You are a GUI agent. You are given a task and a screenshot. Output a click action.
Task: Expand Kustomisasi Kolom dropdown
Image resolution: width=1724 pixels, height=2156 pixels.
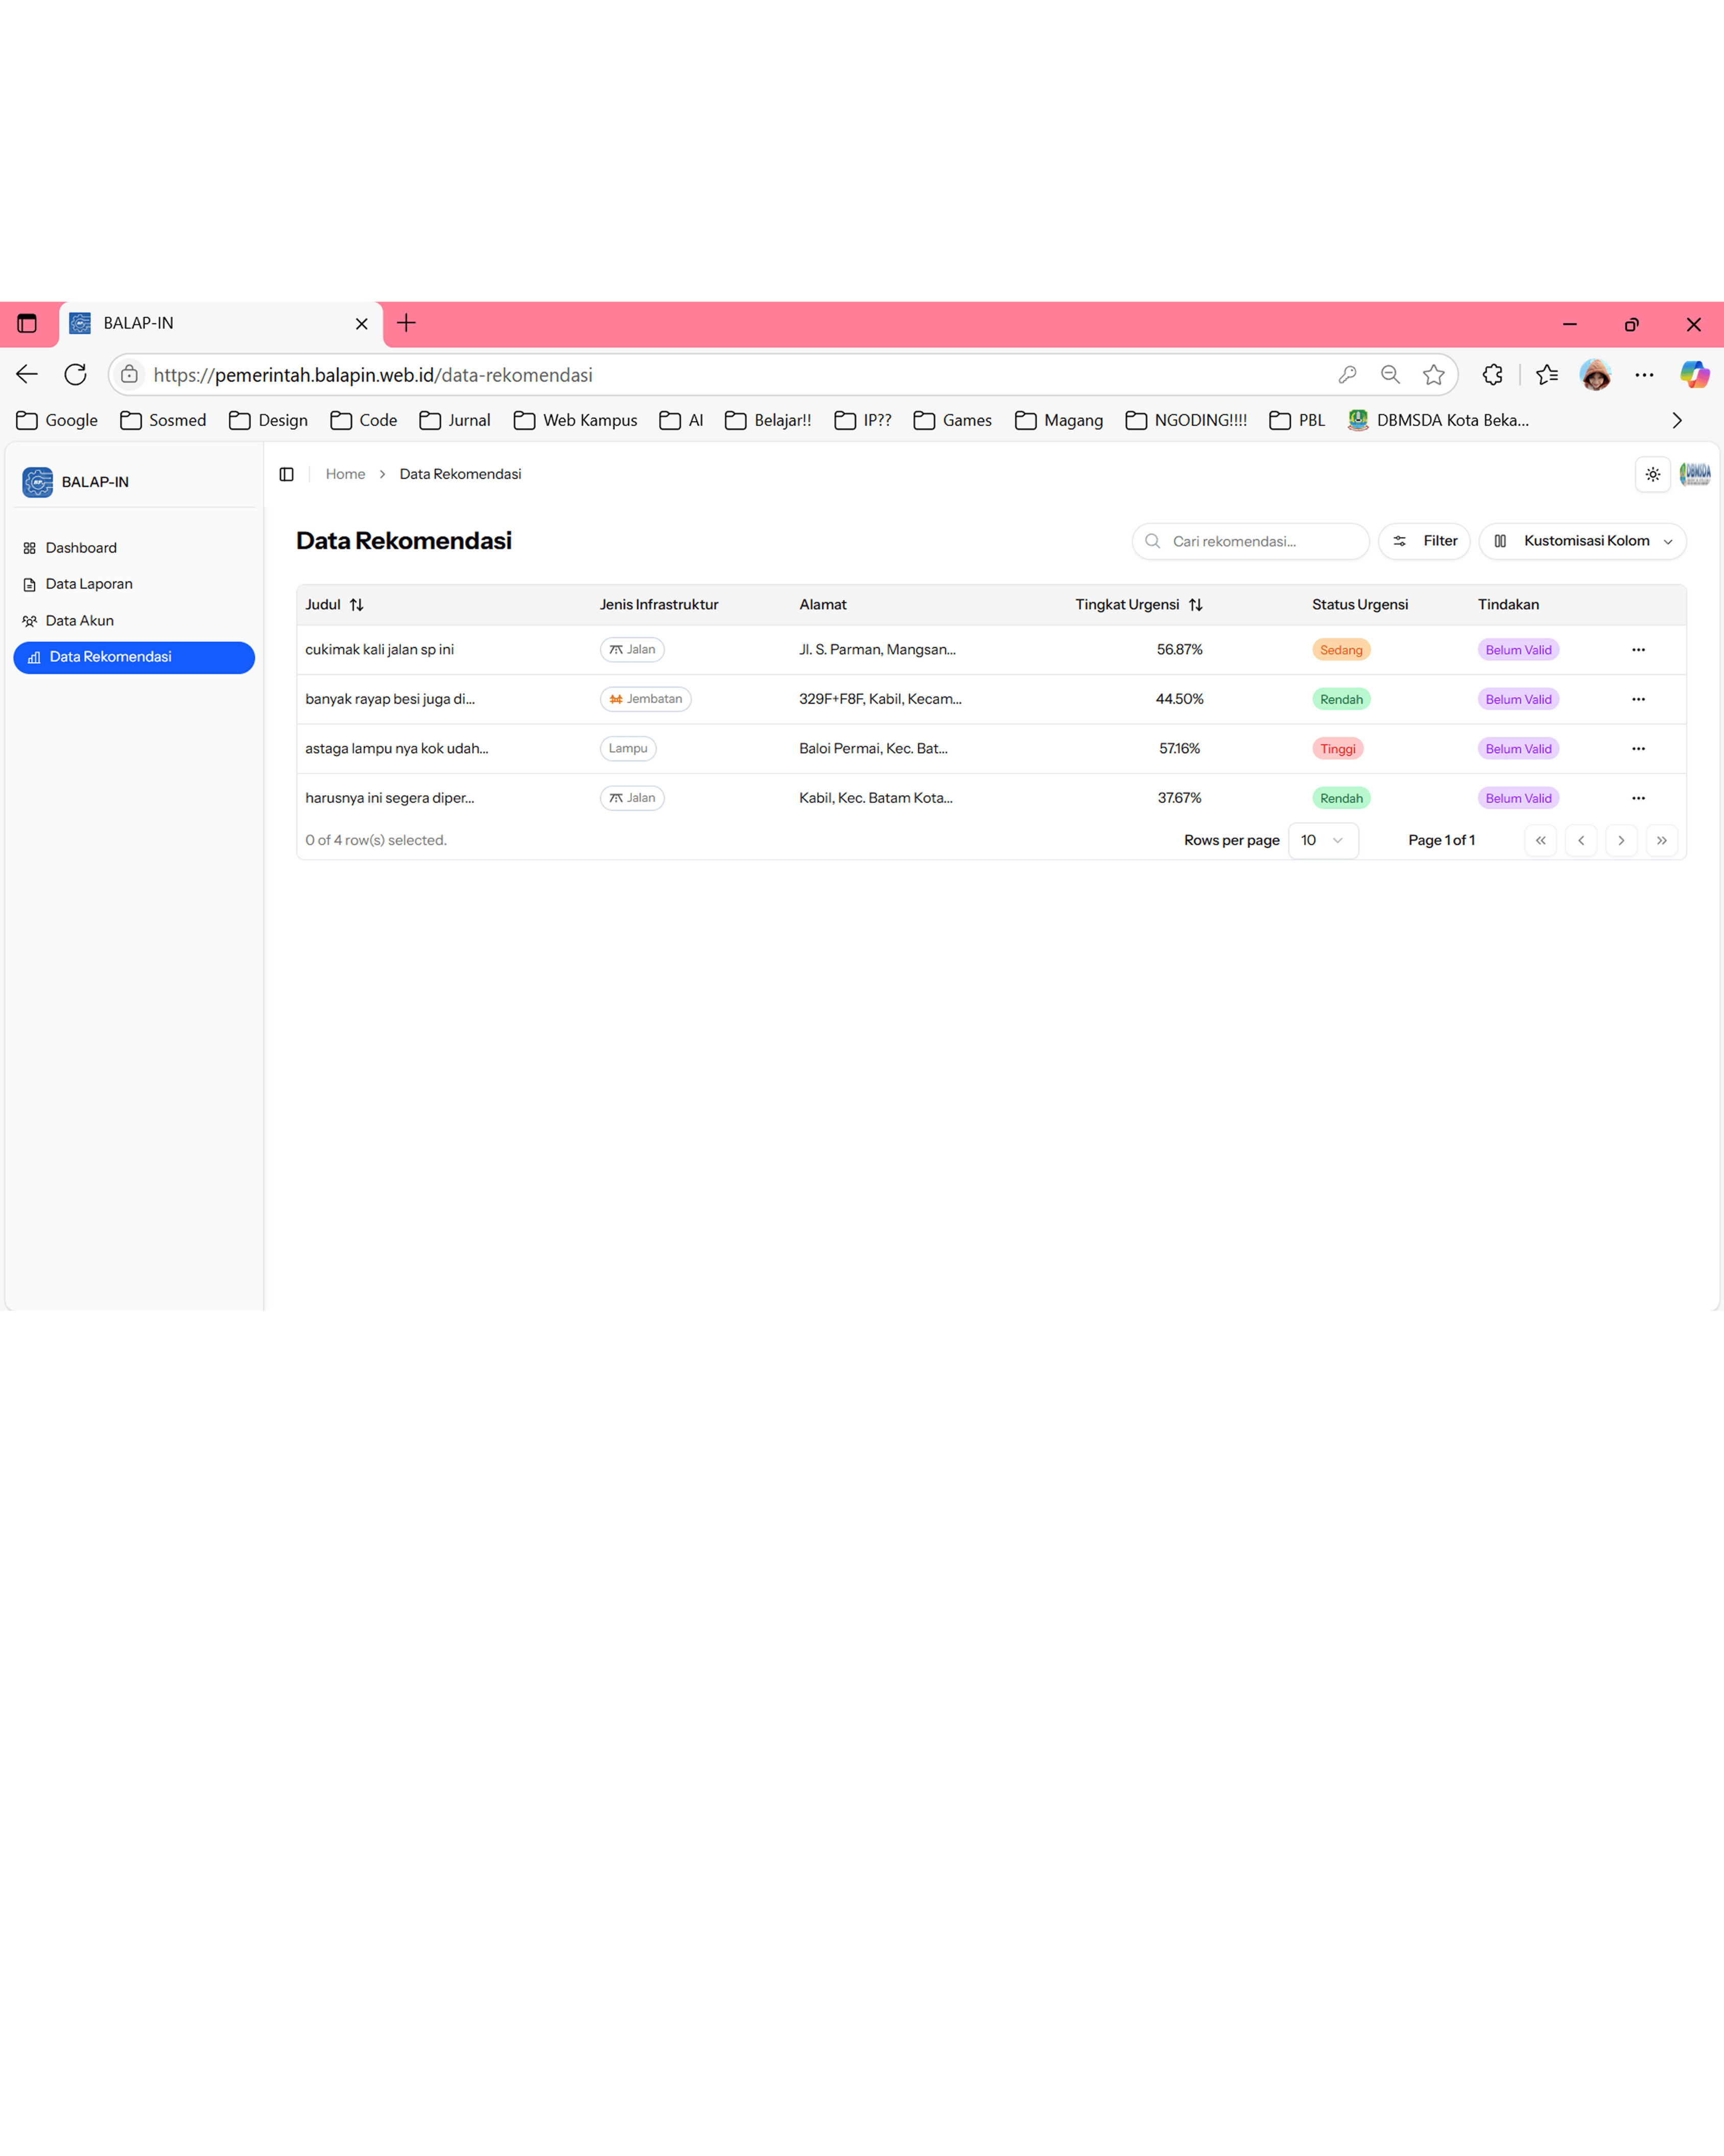point(1583,541)
